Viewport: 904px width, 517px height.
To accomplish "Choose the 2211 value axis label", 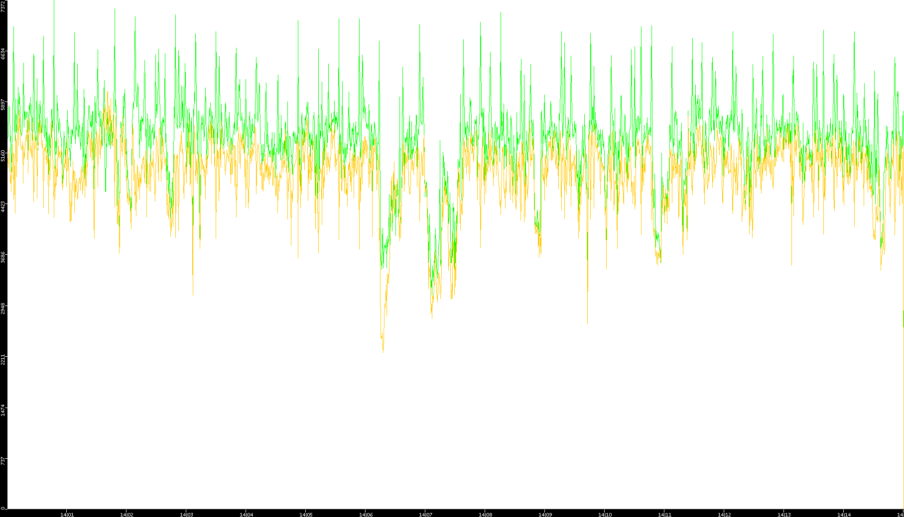I will coord(3,359).
